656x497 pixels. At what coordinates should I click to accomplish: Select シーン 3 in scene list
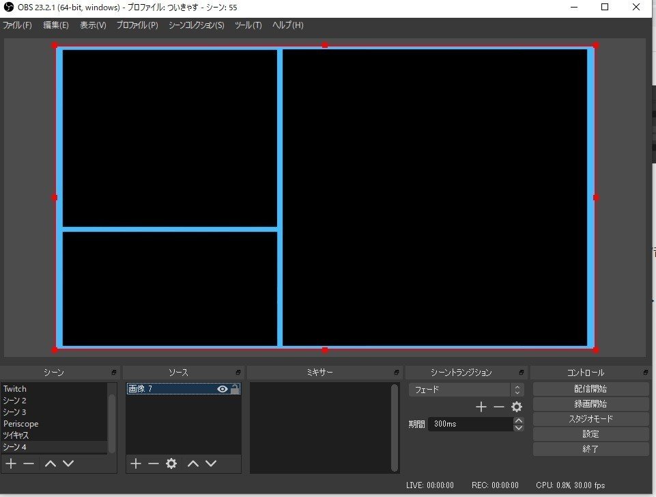(54, 412)
